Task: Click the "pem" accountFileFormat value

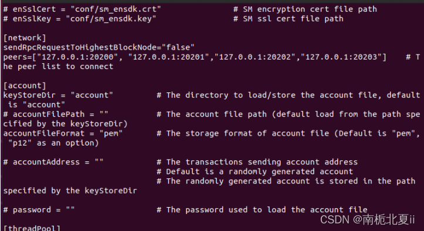Action: coord(111,133)
